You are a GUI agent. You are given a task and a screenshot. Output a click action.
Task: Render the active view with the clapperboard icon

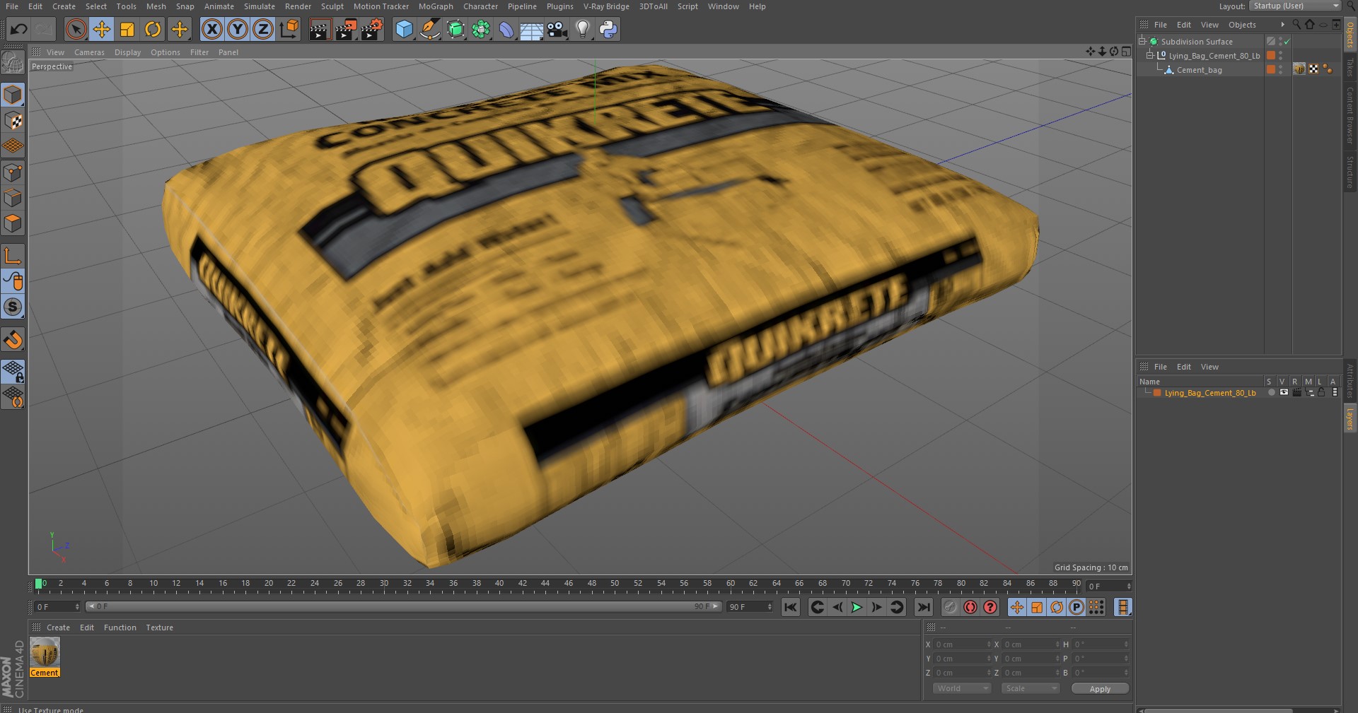pos(320,29)
